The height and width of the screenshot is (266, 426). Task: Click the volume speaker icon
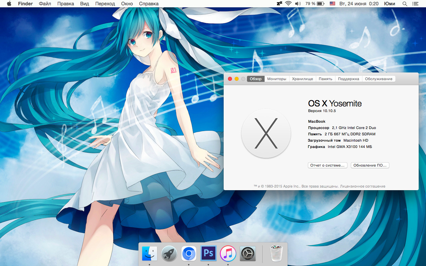[x=298, y=4]
